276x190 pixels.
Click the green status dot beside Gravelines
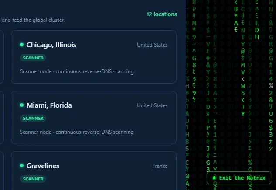point(22,166)
